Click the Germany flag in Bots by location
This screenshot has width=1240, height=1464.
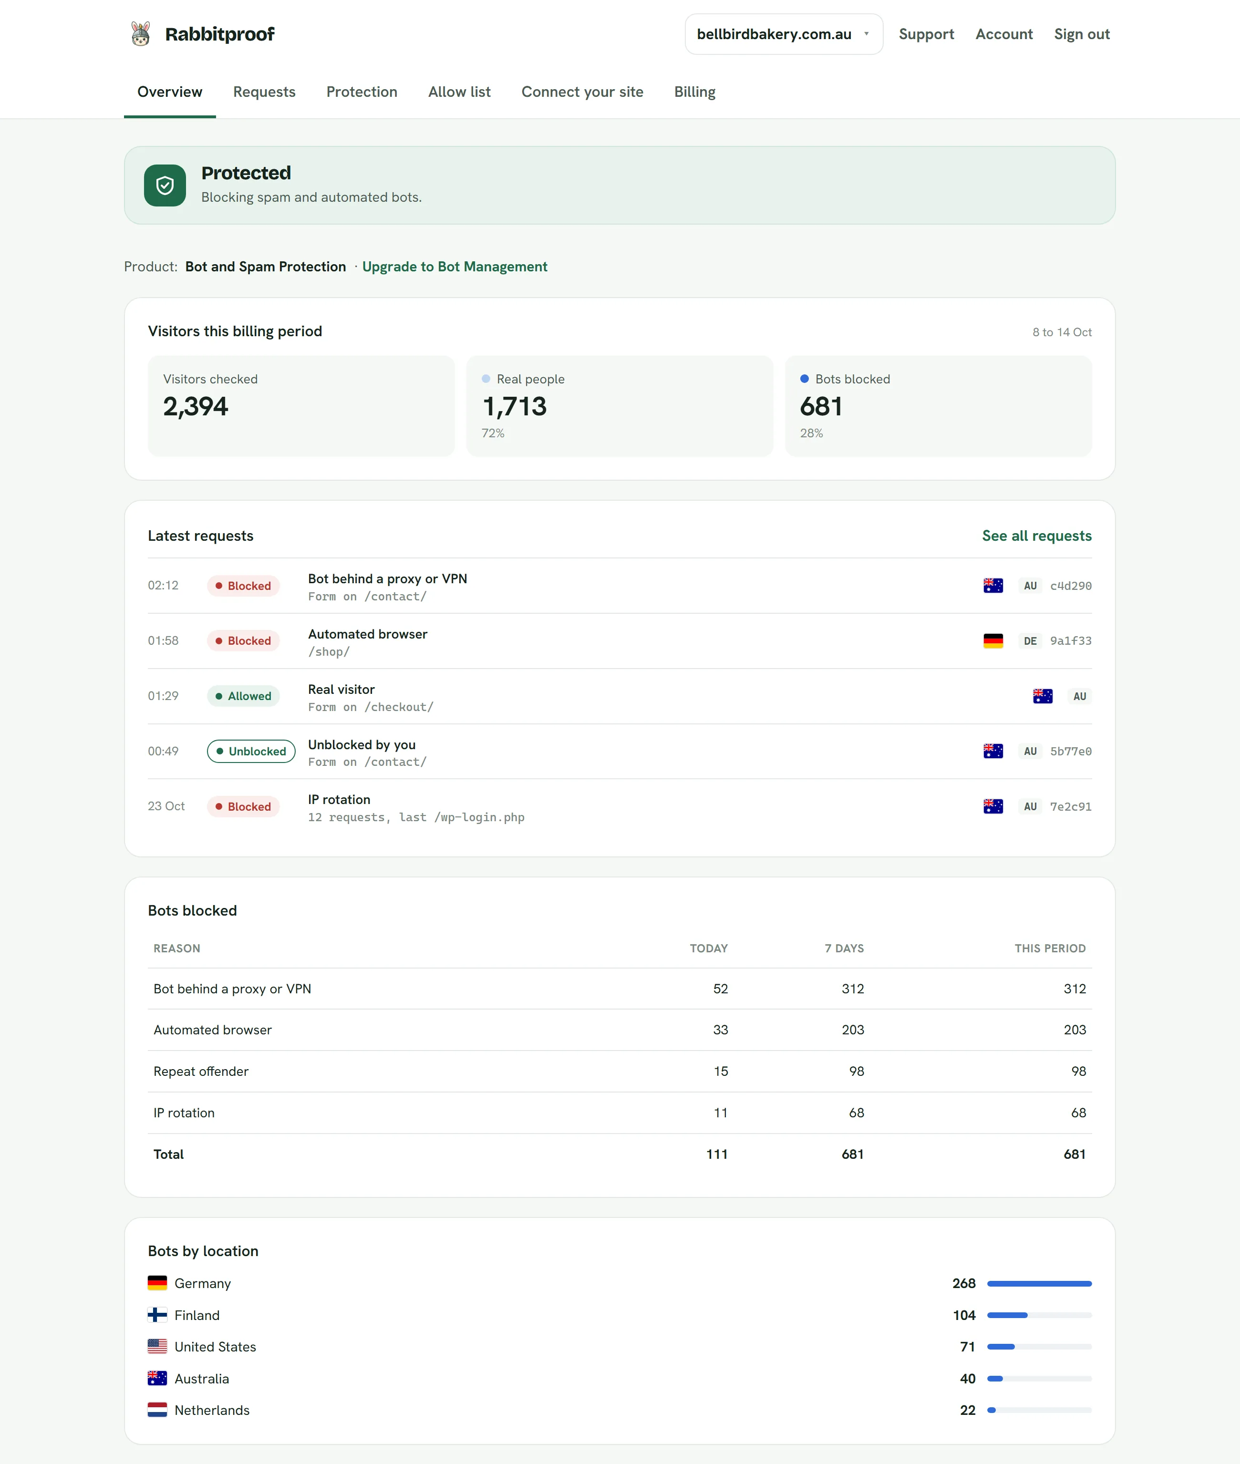click(x=157, y=1283)
